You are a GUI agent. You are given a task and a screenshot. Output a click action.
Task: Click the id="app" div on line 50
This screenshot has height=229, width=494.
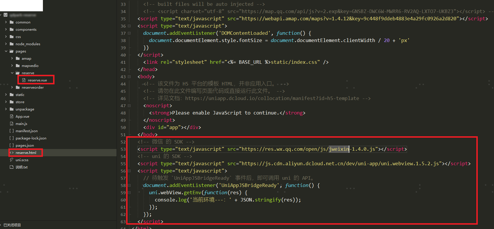point(172,127)
